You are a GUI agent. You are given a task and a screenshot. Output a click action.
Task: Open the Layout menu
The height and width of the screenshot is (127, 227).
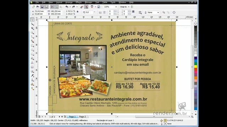pyautogui.click(x=59, y=2)
